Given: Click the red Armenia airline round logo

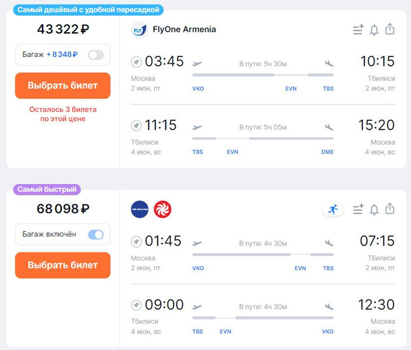Looking at the screenshot, I should coord(162,210).
